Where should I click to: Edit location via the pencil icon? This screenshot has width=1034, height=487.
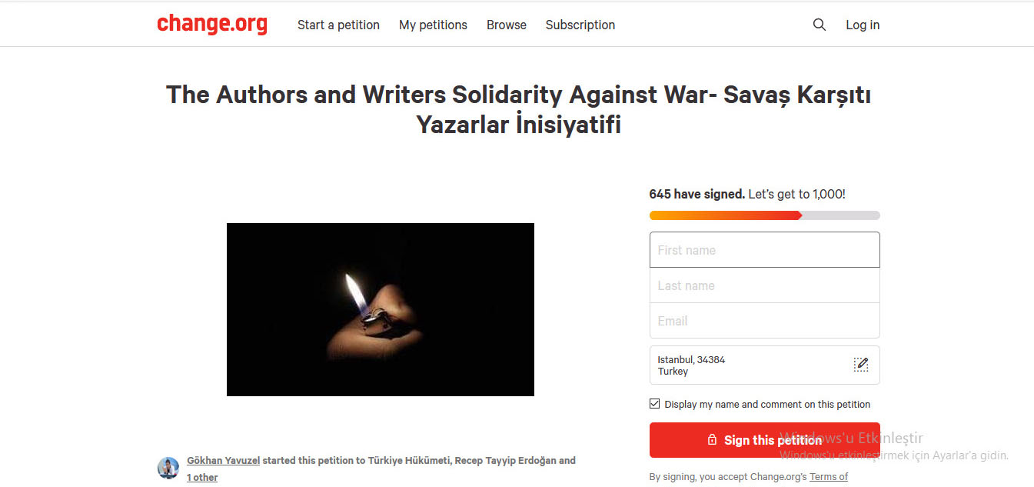pos(861,365)
